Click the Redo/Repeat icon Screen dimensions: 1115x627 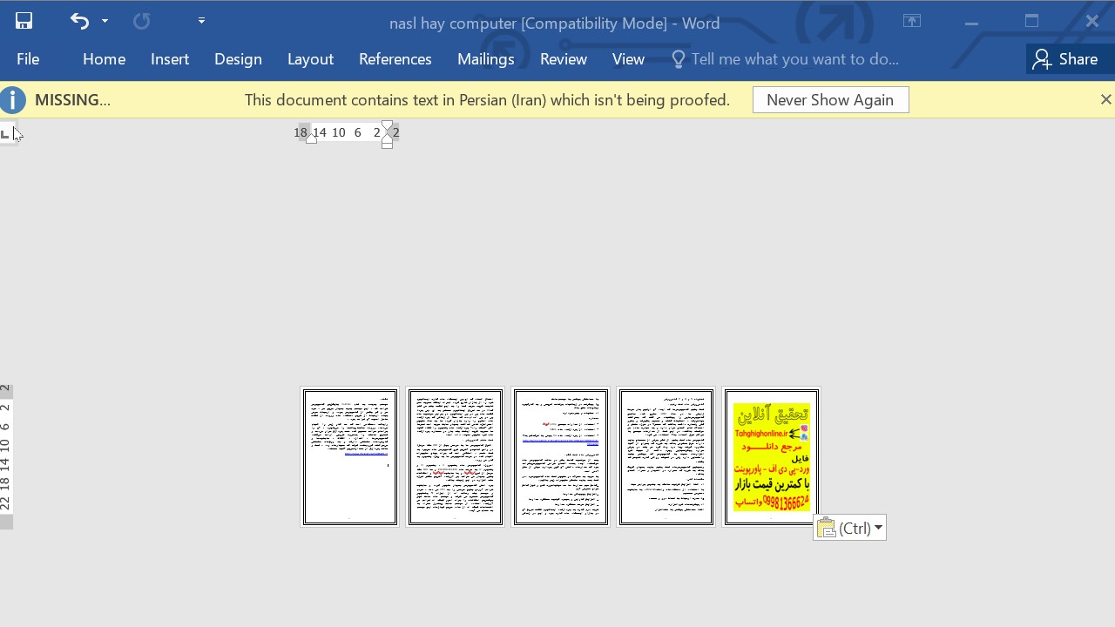(x=141, y=21)
